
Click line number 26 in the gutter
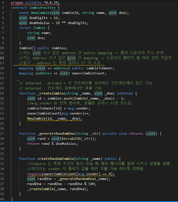(x=2, y=128)
